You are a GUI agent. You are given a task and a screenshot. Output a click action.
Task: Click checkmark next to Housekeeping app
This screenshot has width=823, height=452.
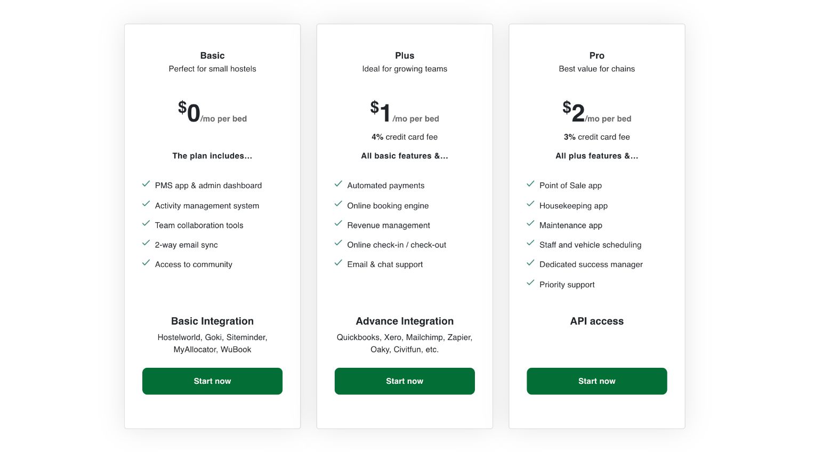530,204
